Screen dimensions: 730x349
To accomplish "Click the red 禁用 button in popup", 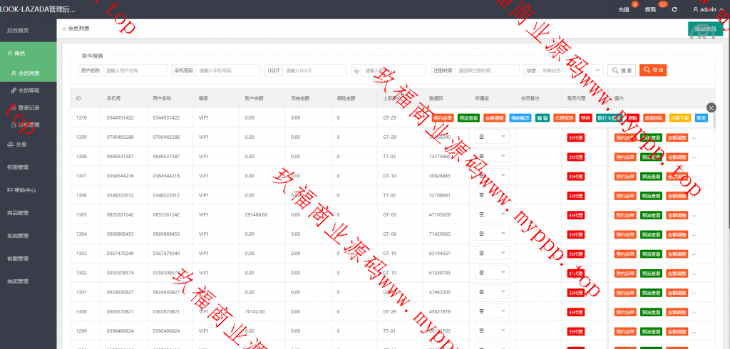I will point(585,118).
